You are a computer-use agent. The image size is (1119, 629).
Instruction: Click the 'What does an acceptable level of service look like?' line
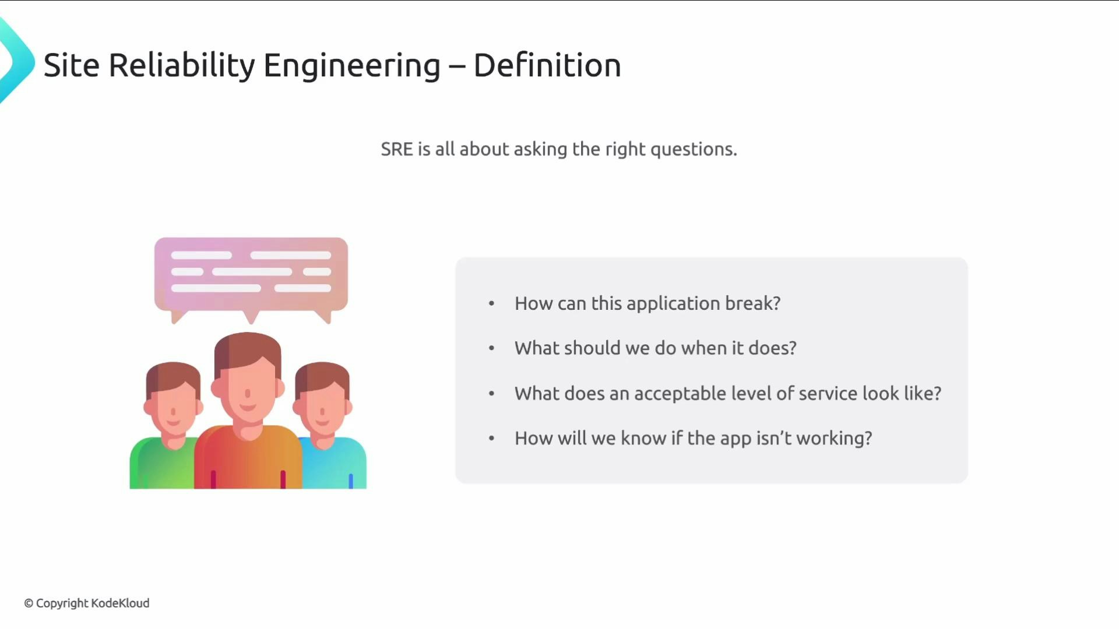point(727,393)
